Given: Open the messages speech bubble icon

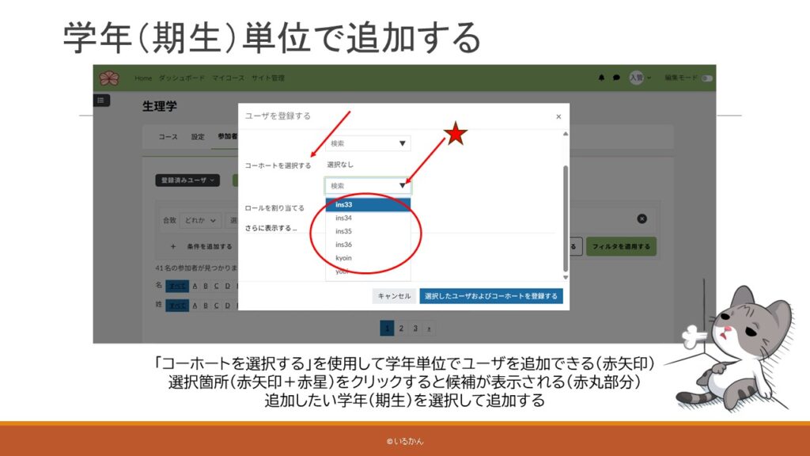Looking at the screenshot, I should (616, 78).
